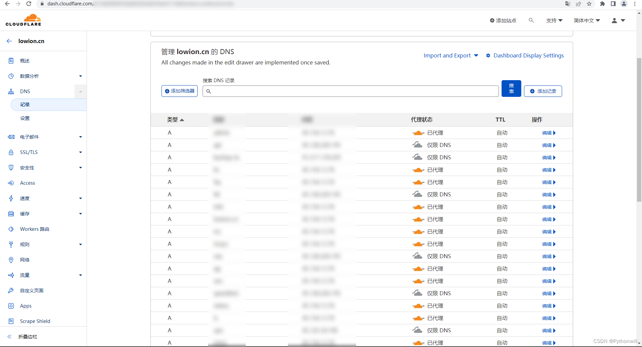Click the page vertical scrollbar thumb
642x347 pixels.
tap(639, 130)
